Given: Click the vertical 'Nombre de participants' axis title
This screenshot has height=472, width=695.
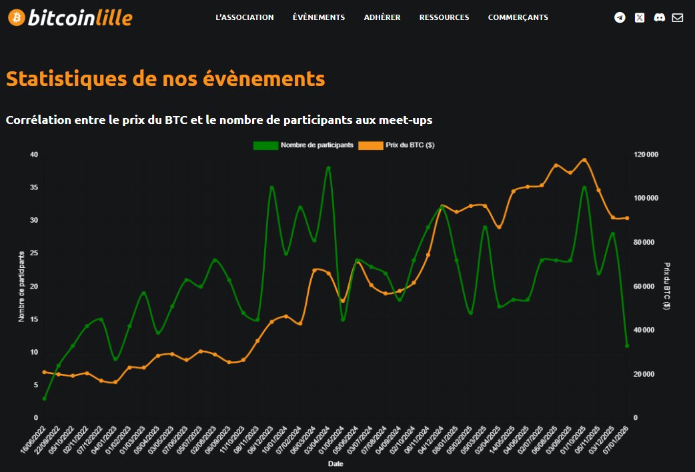Looking at the screenshot, I should [x=21, y=286].
